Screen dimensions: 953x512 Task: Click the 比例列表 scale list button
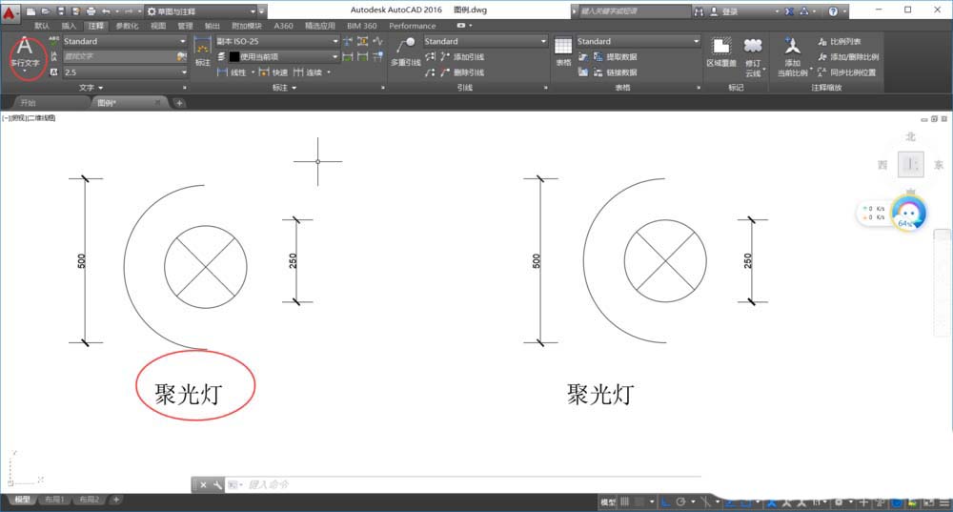(x=845, y=42)
